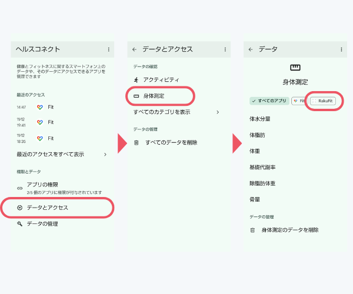The image size is (353, 294).
Task: Click circular icon beside データとアクセス
Action: (x=20, y=208)
